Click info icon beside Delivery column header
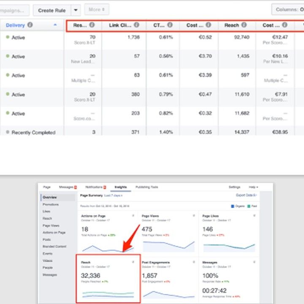Viewport: 304px width, 304px height. (x=30, y=25)
